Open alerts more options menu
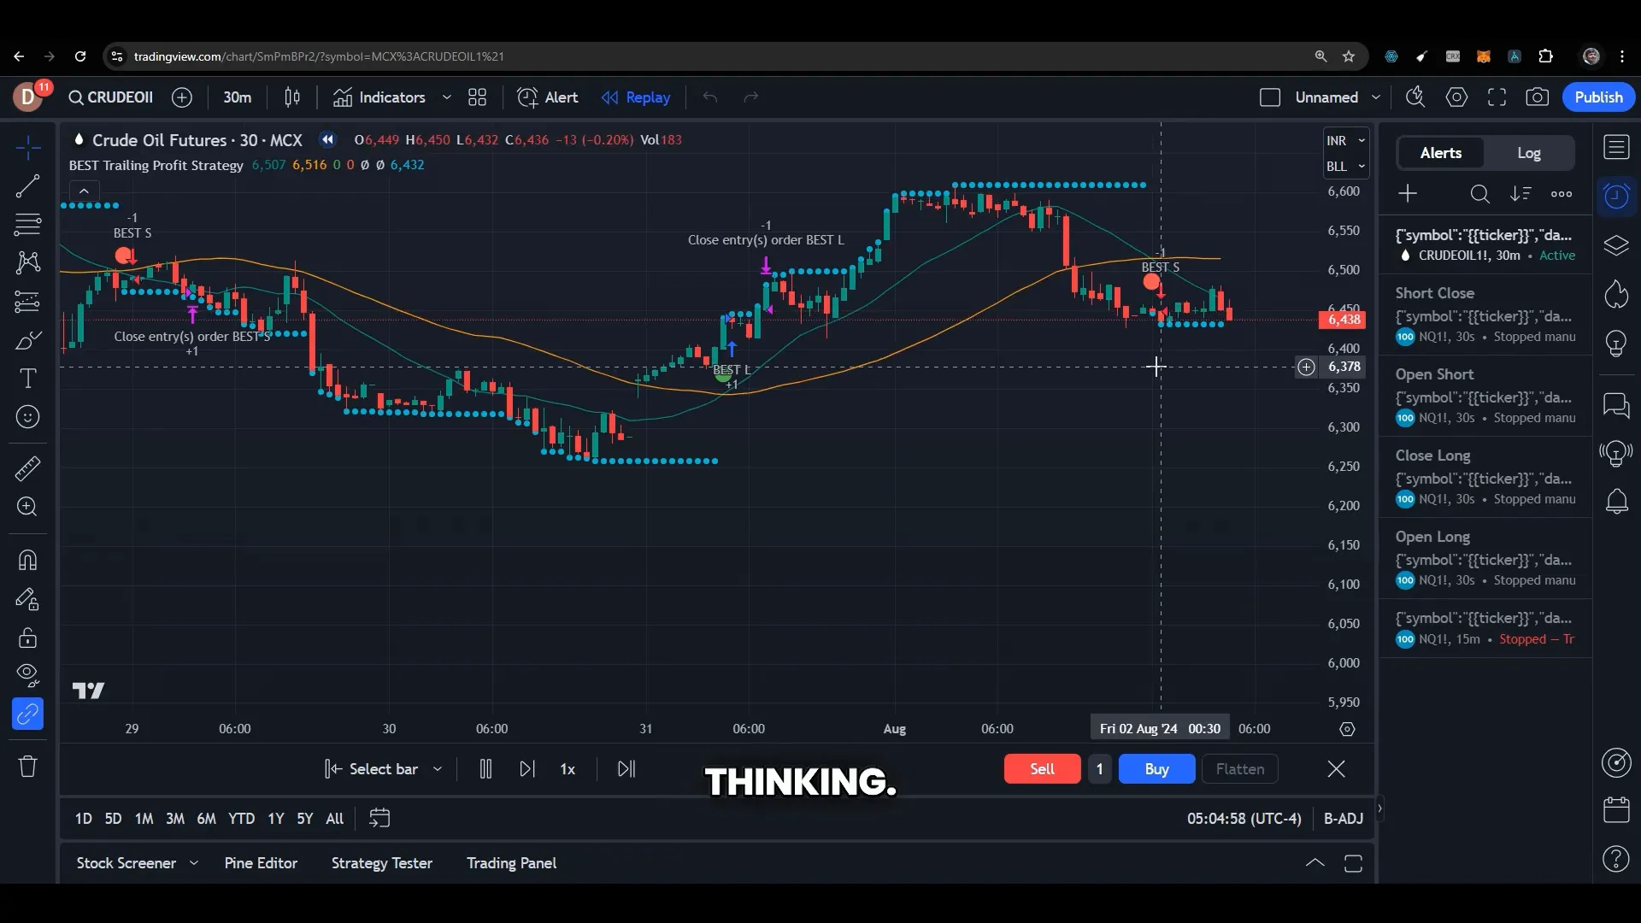 click(1562, 194)
